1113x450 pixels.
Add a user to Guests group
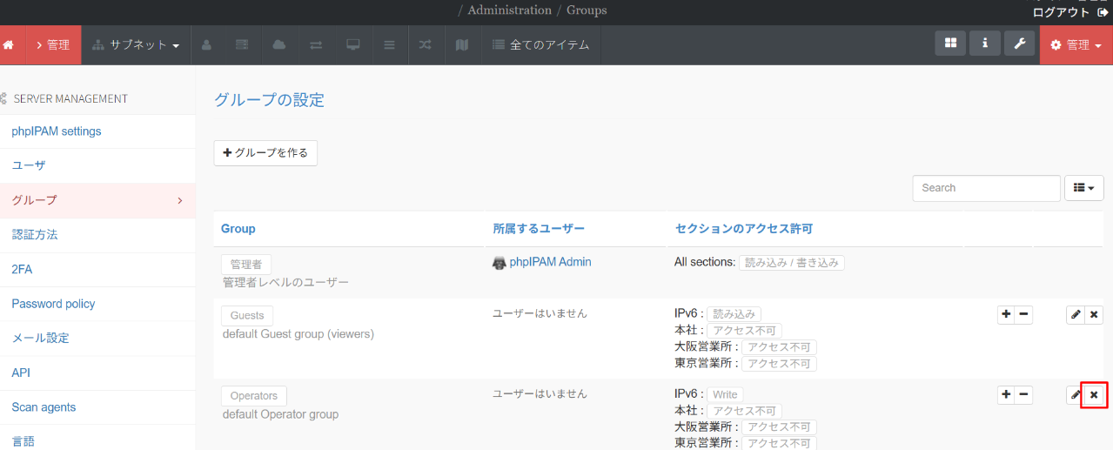coord(1006,315)
